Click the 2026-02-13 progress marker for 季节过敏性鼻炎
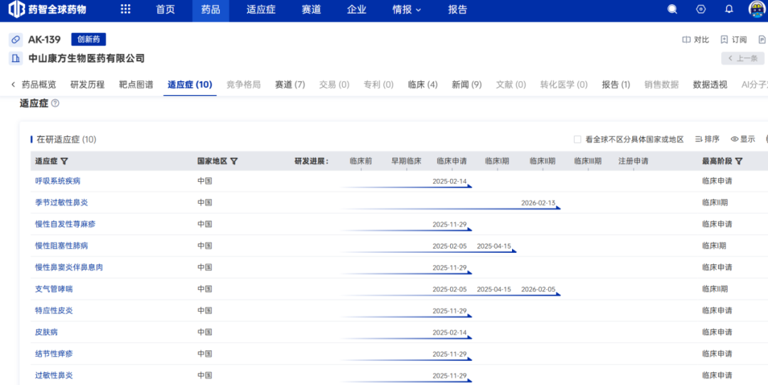Image resolution: width=768 pixels, height=385 pixels. [538, 202]
